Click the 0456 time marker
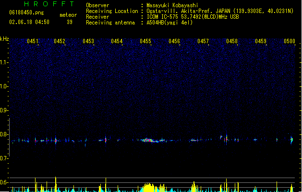This screenshot has width=302, height=192. coord(174,41)
